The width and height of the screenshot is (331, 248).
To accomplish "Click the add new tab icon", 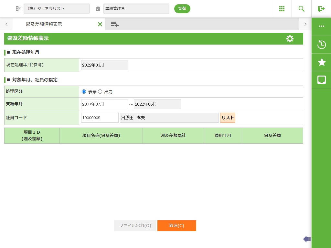I will pyautogui.click(x=114, y=24).
